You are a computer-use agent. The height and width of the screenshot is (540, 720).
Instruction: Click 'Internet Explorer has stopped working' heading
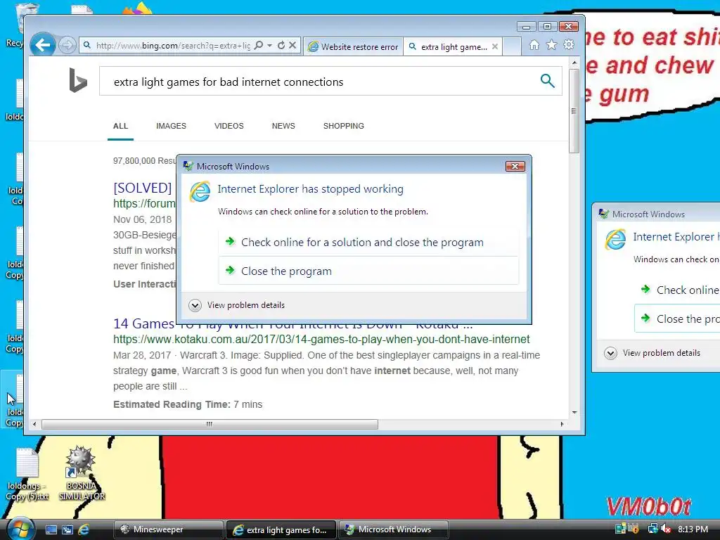click(x=310, y=189)
